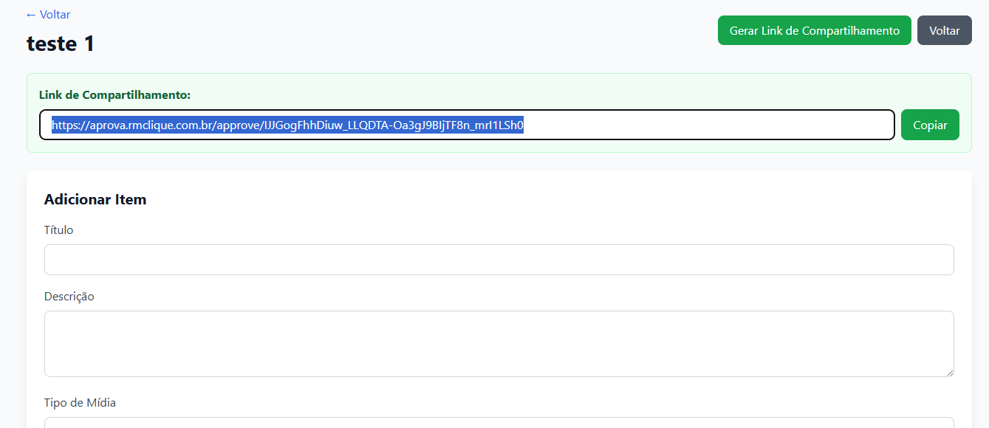Focus the Título input field
Image resolution: width=989 pixels, height=428 pixels.
point(499,260)
